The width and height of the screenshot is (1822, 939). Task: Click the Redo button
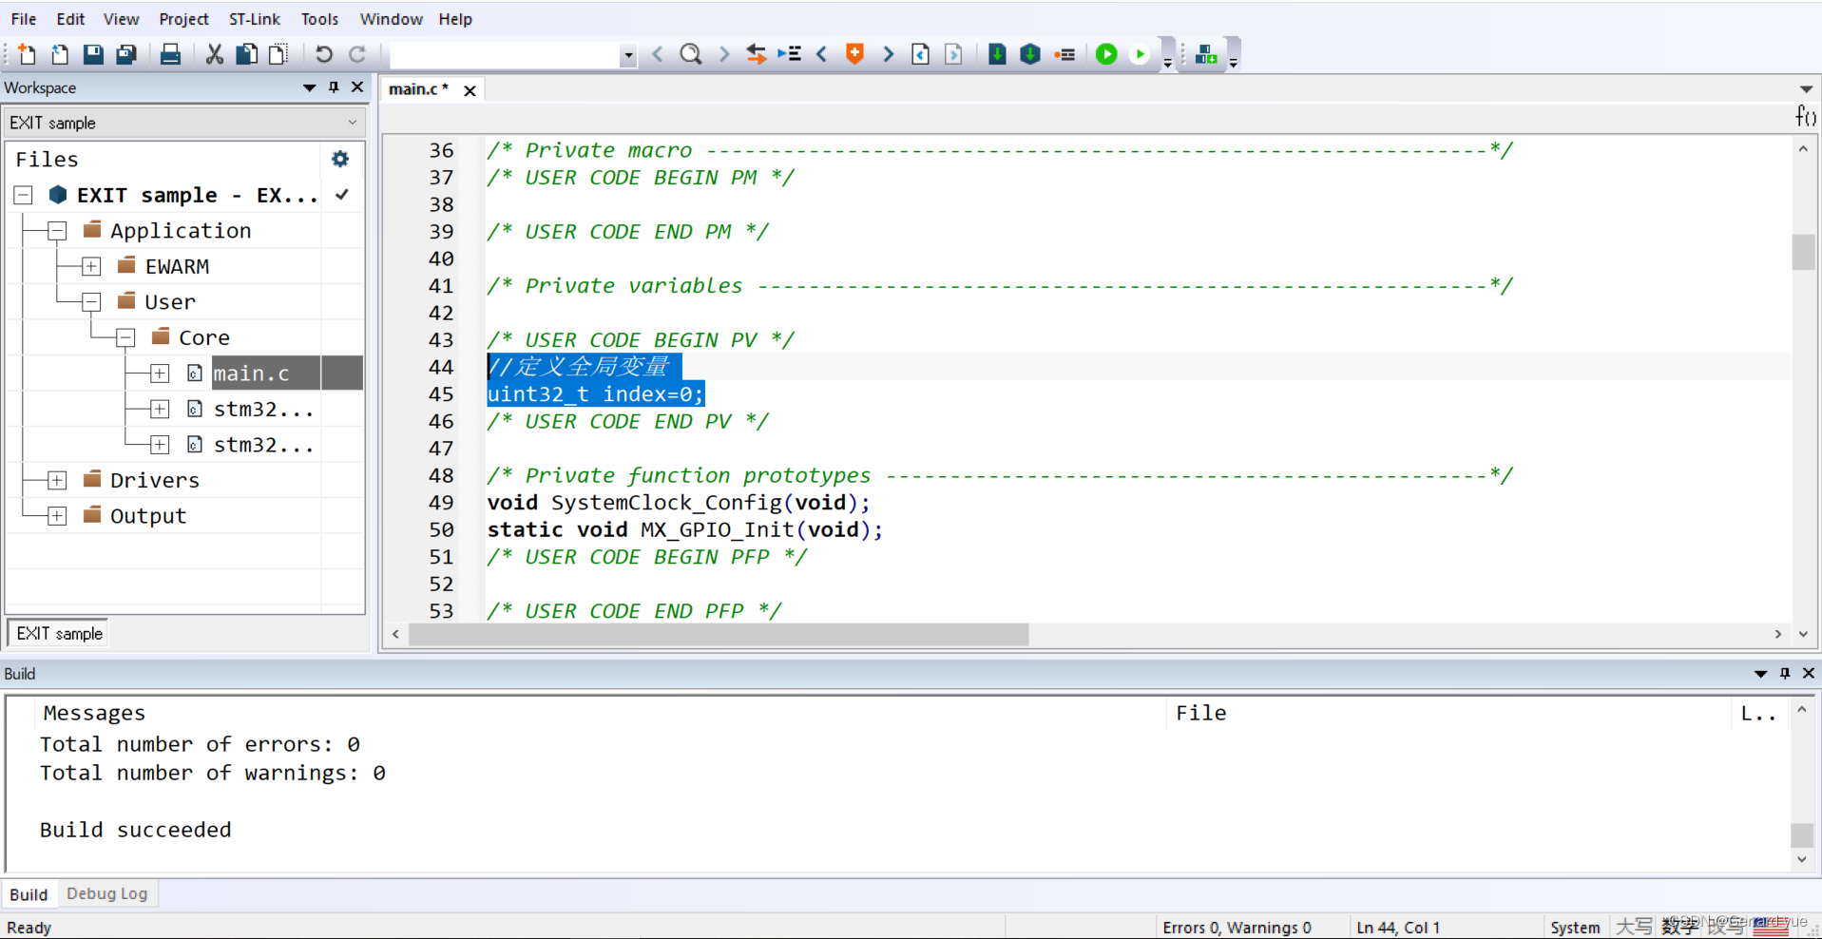356,54
